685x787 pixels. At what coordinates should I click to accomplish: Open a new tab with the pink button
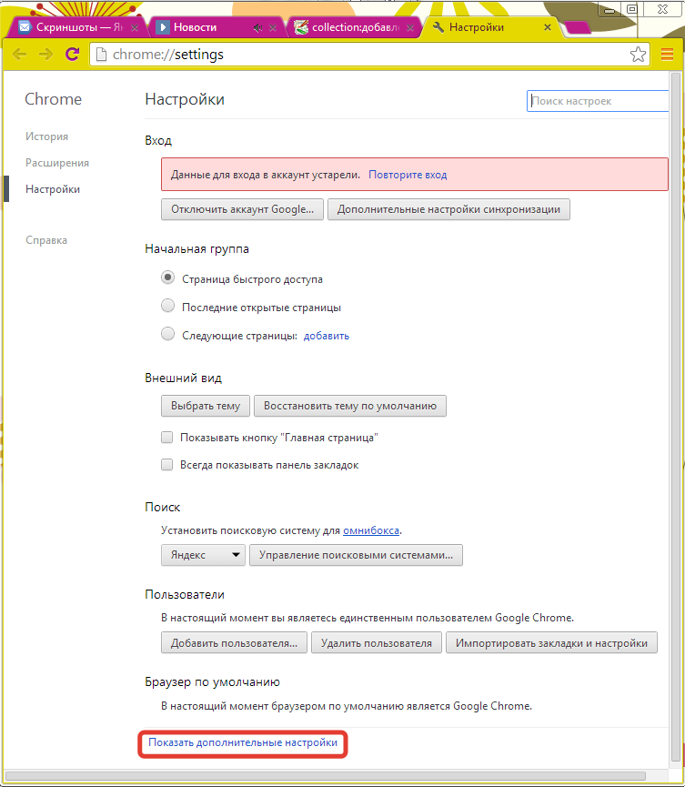(x=577, y=27)
